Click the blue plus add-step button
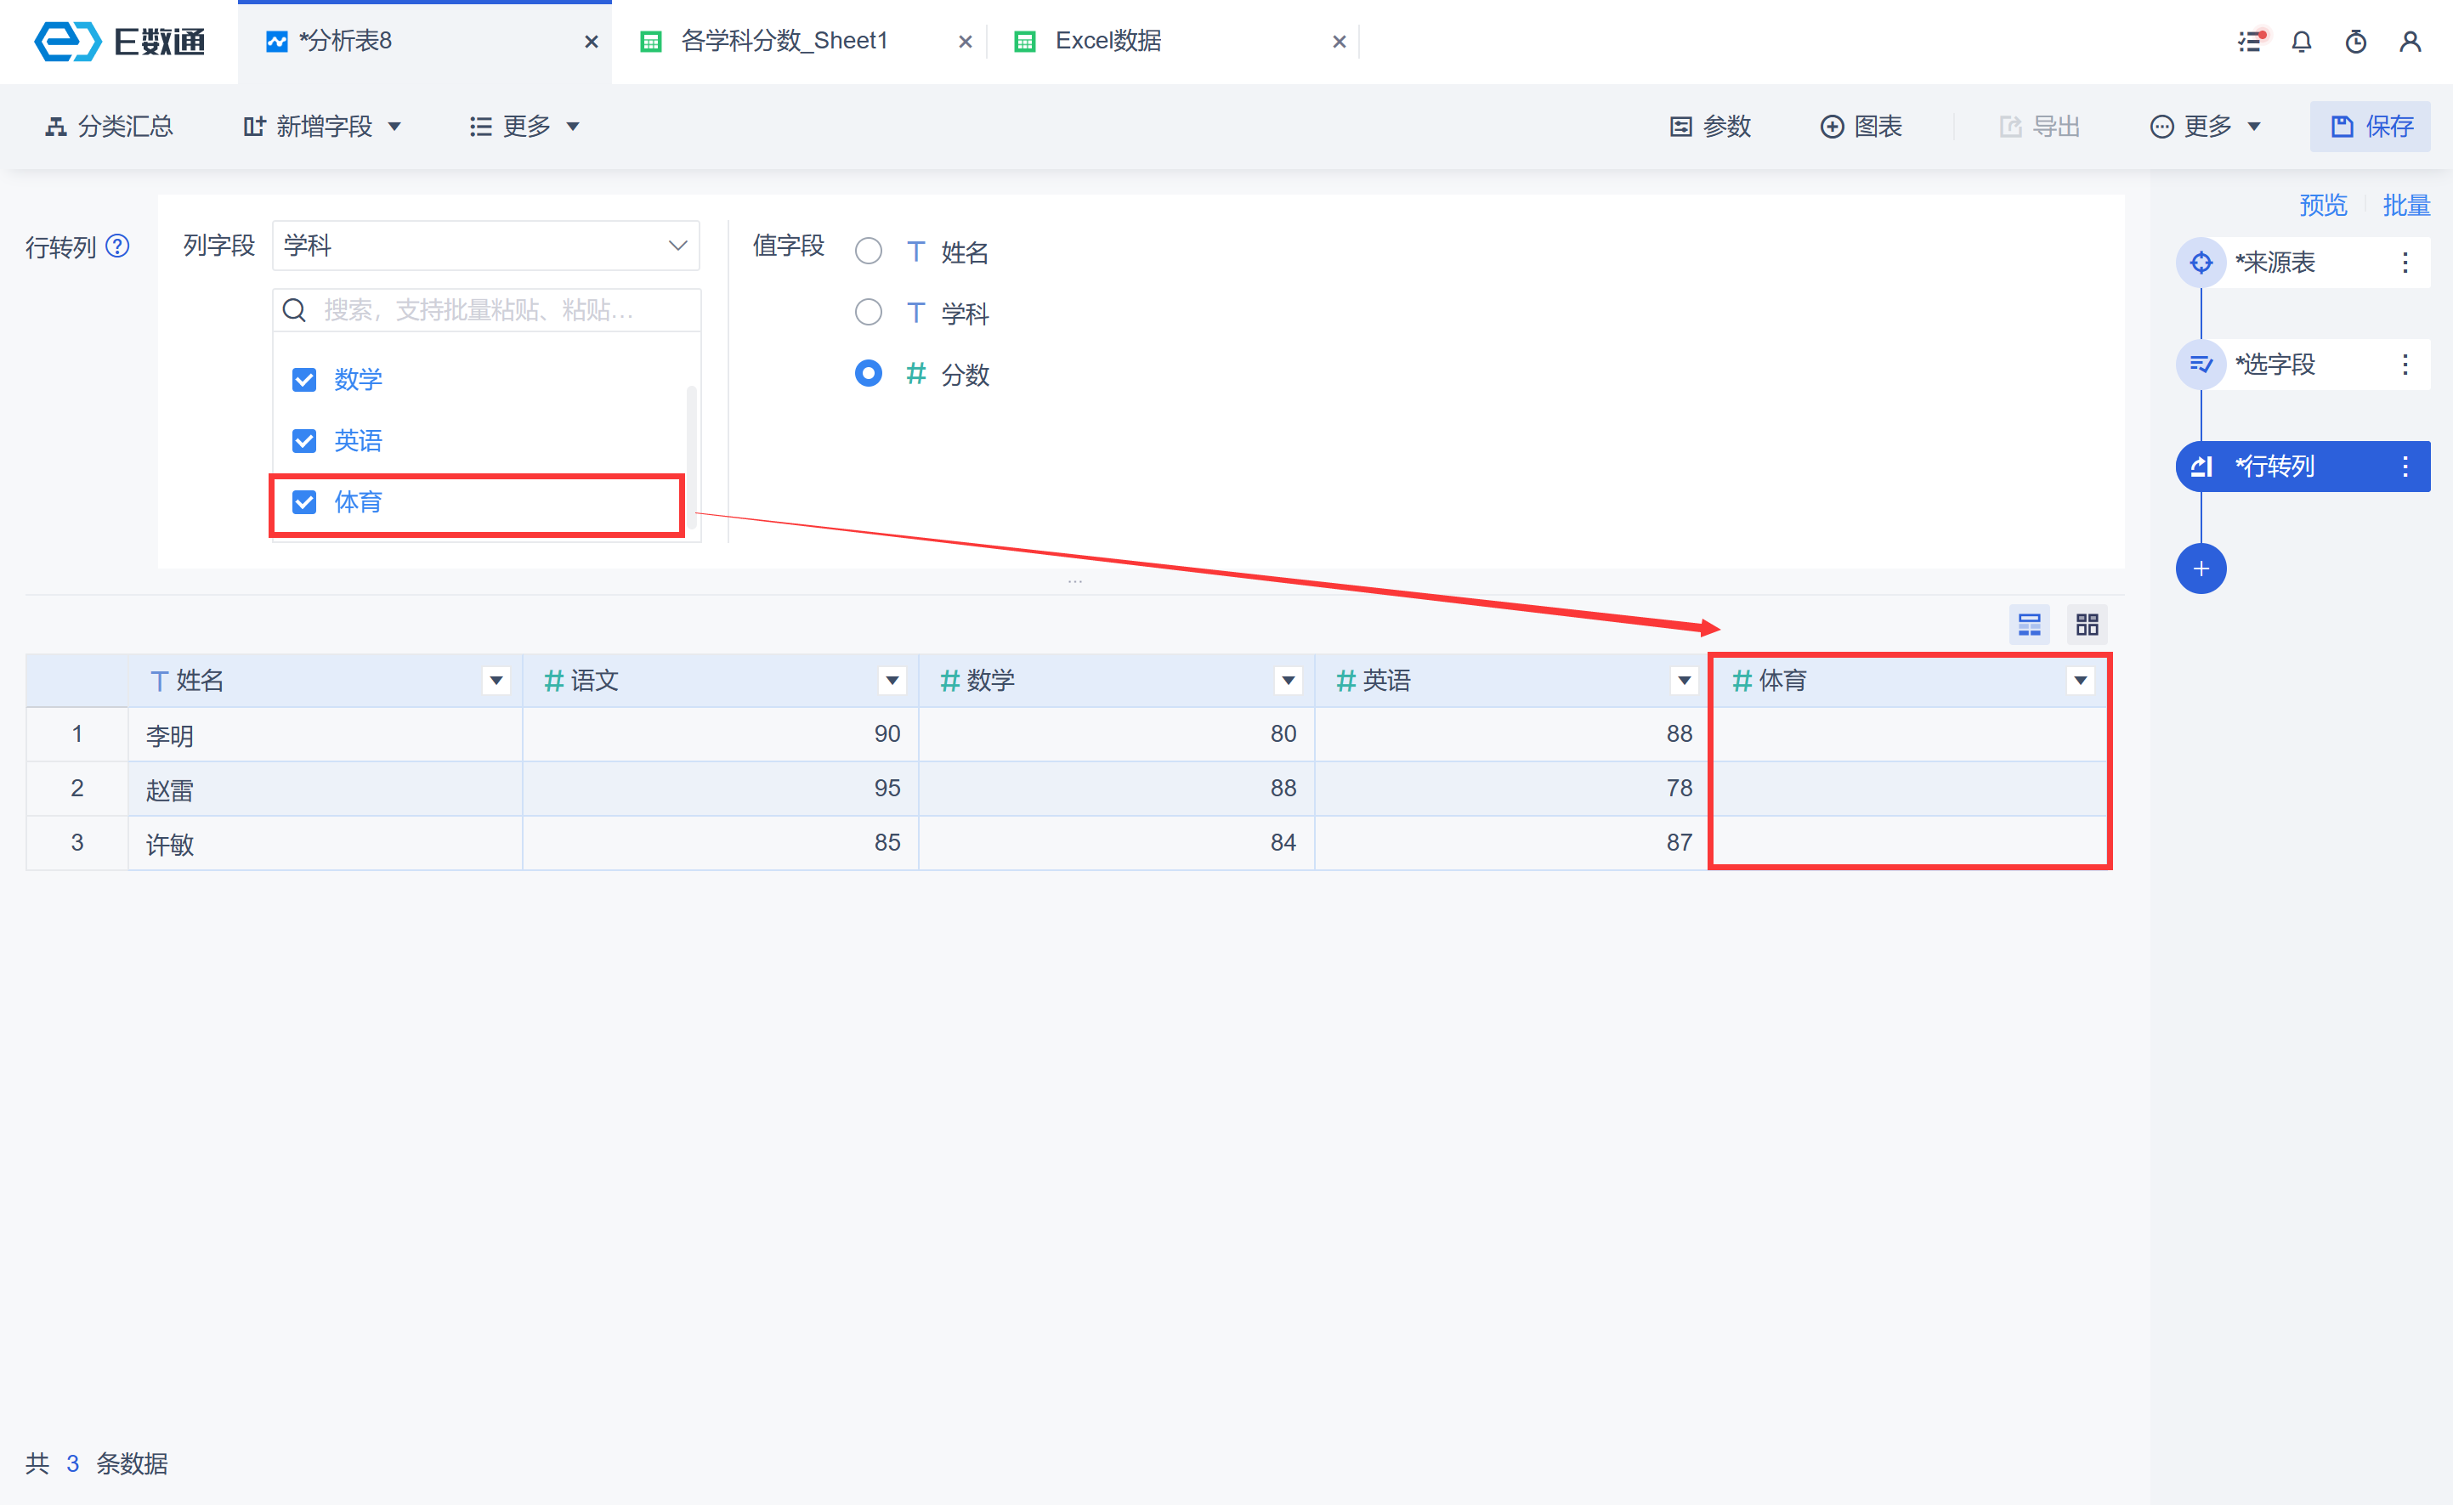Image resolution: width=2453 pixels, height=1505 pixels. pos(2200,569)
